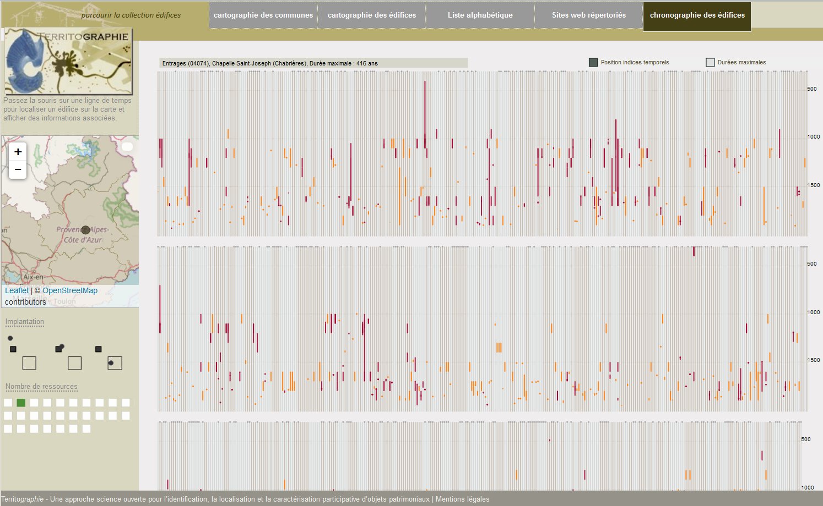Select implantation icon with dot inside large square
This screenshot has height=506, width=823.
tap(109, 358)
